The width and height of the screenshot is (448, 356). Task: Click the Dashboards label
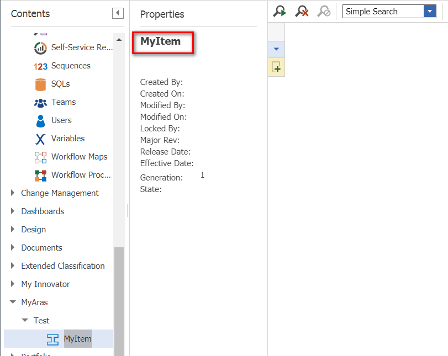pyautogui.click(x=43, y=211)
